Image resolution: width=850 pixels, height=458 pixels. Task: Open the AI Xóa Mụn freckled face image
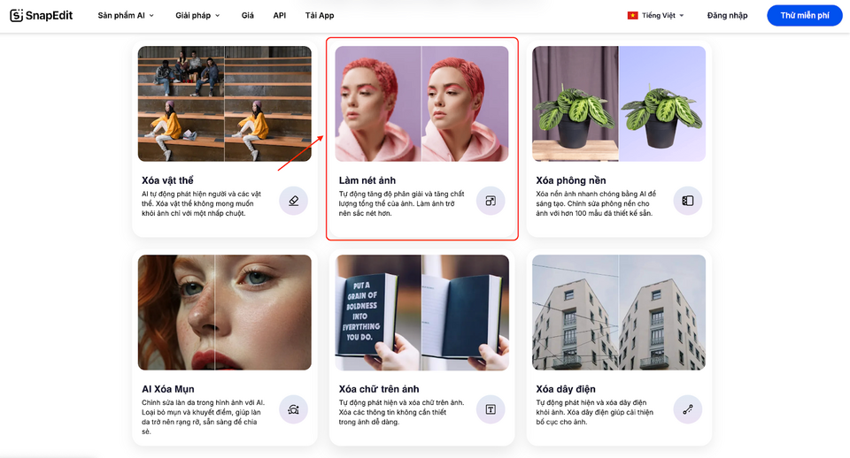click(x=224, y=312)
